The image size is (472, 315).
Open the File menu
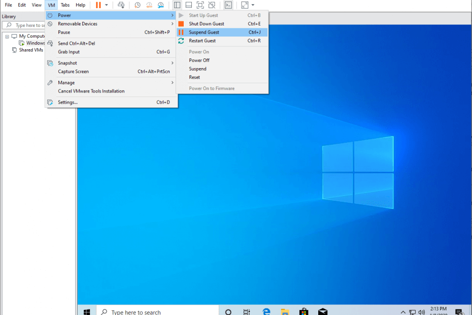pos(9,5)
